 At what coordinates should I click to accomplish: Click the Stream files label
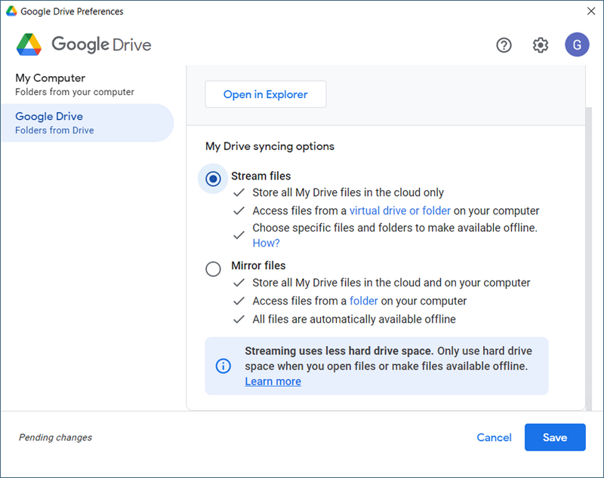tap(260, 176)
